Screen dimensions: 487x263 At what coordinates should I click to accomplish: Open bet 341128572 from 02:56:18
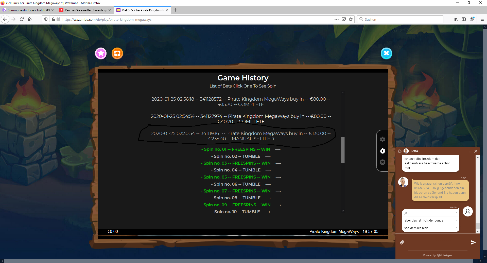(x=241, y=102)
